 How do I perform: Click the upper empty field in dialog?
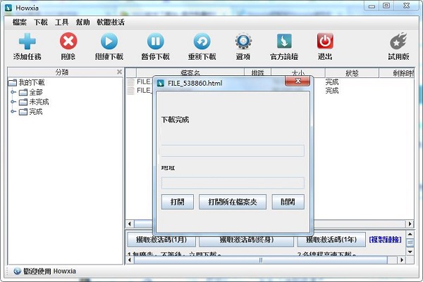click(233, 150)
